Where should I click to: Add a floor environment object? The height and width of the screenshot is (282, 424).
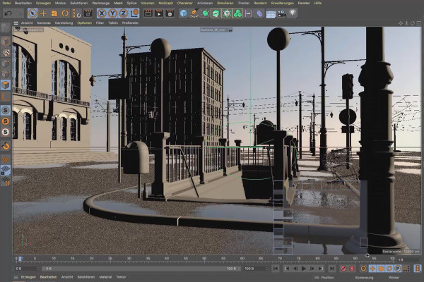(x=271, y=14)
